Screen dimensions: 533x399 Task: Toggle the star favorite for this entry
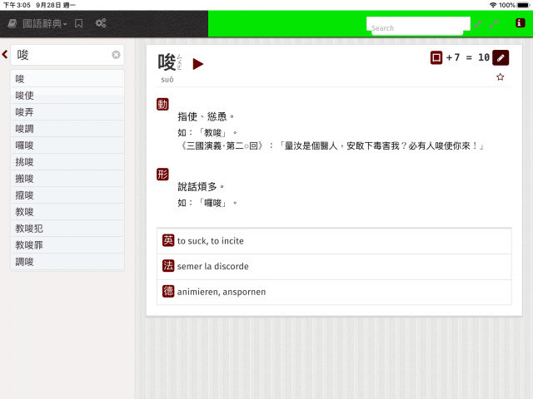pos(500,77)
